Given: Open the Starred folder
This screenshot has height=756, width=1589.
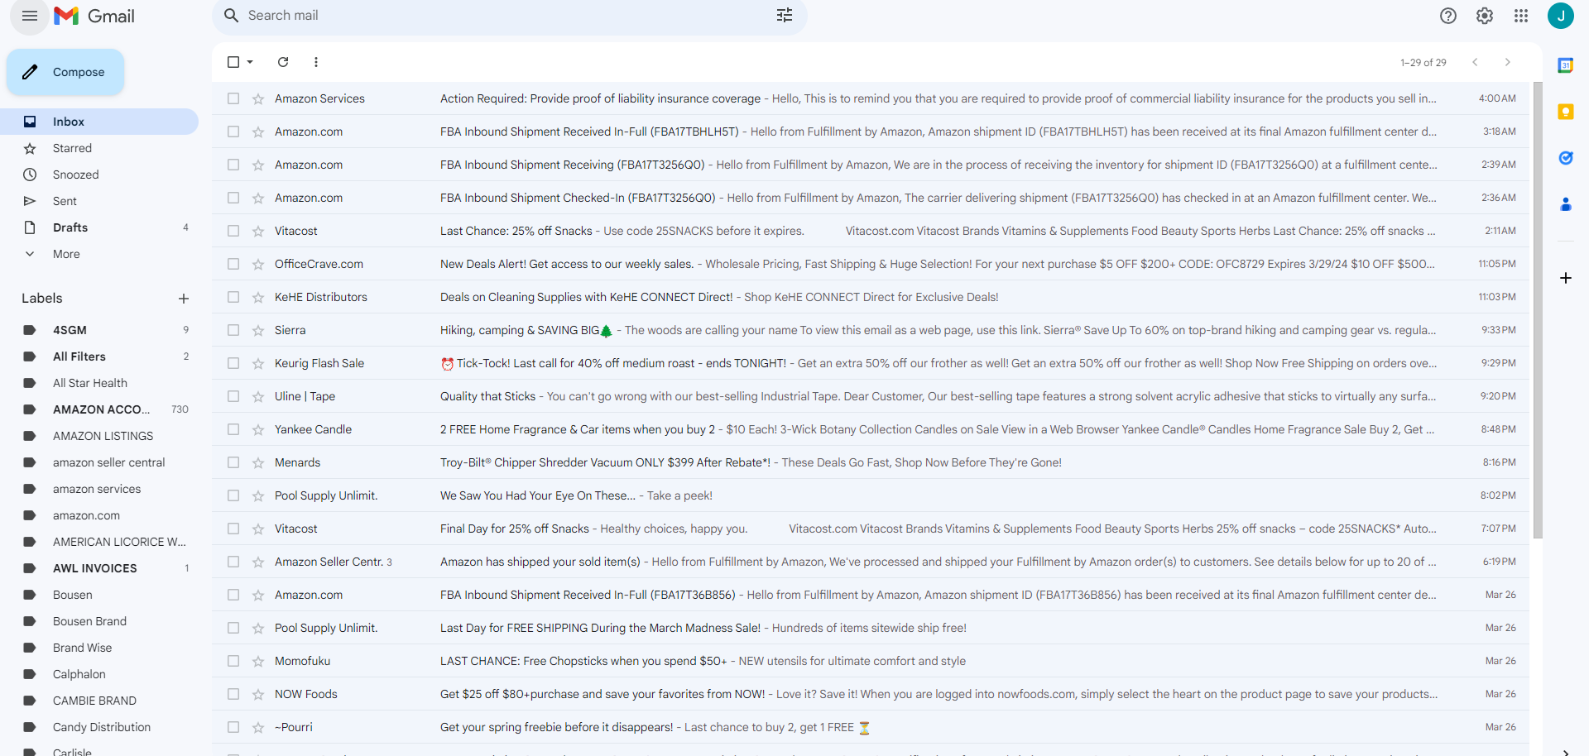Looking at the screenshot, I should click(99, 148).
